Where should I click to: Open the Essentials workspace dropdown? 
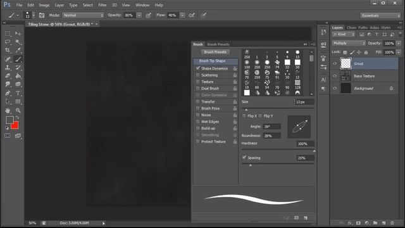tap(380, 15)
